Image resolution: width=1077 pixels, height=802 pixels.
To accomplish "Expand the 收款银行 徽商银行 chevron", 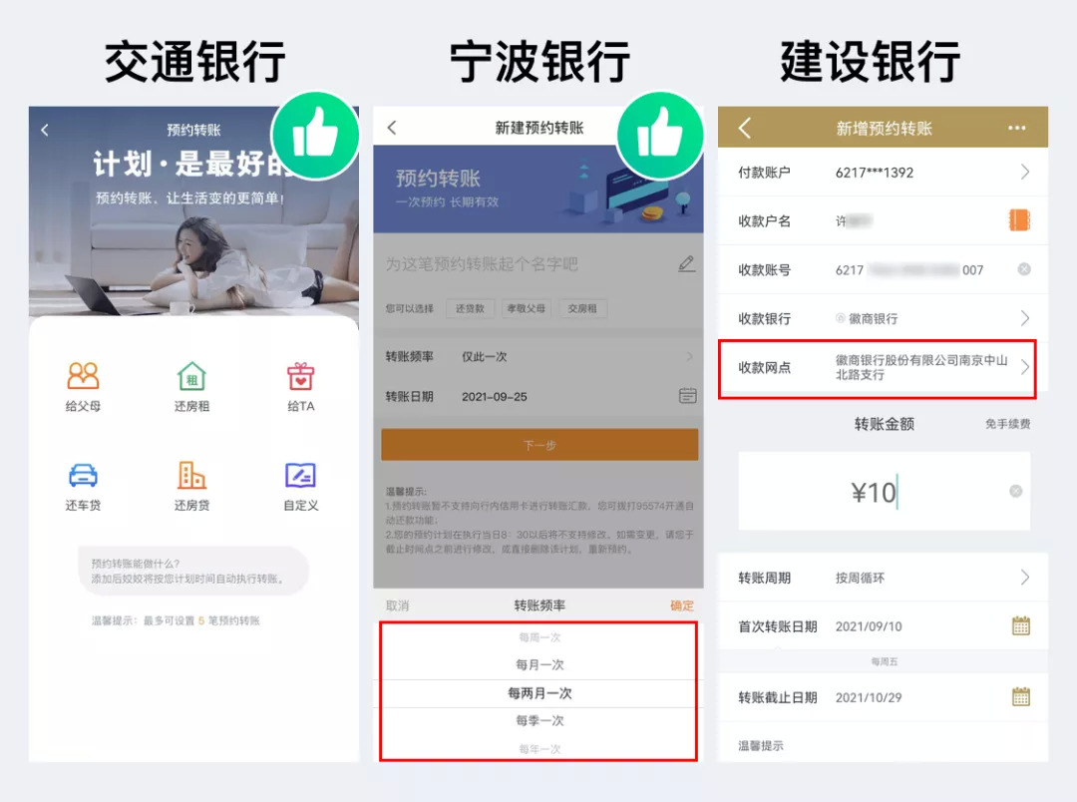I will (x=1025, y=318).
